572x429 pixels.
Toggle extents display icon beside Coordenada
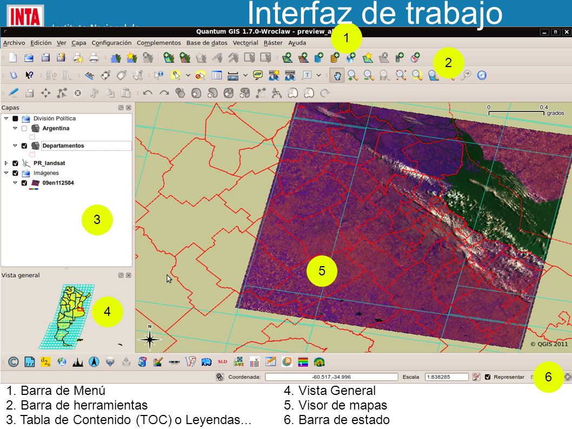point(220,377)
